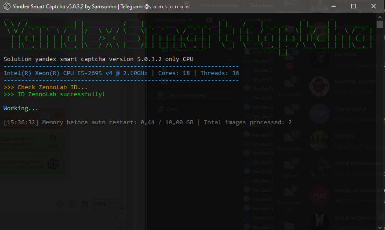Click the console vertical scrollbar thumb
Screen dimensions: 385x230
coord(380,24)
